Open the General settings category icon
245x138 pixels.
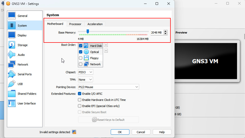12,16
